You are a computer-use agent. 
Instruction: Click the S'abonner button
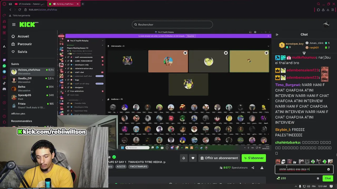pos(254,158)
